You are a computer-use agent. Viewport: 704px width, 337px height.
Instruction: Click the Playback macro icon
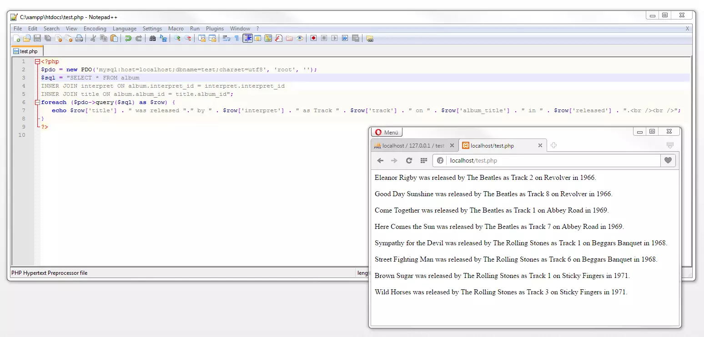pos(334,39)
